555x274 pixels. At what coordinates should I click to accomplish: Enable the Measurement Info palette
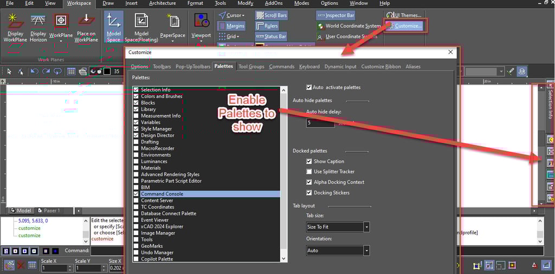(x=136, y=115)
